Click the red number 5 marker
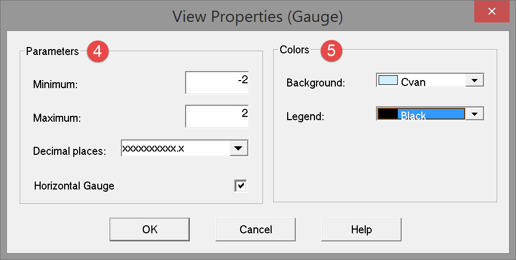 [x=332, y=51]
